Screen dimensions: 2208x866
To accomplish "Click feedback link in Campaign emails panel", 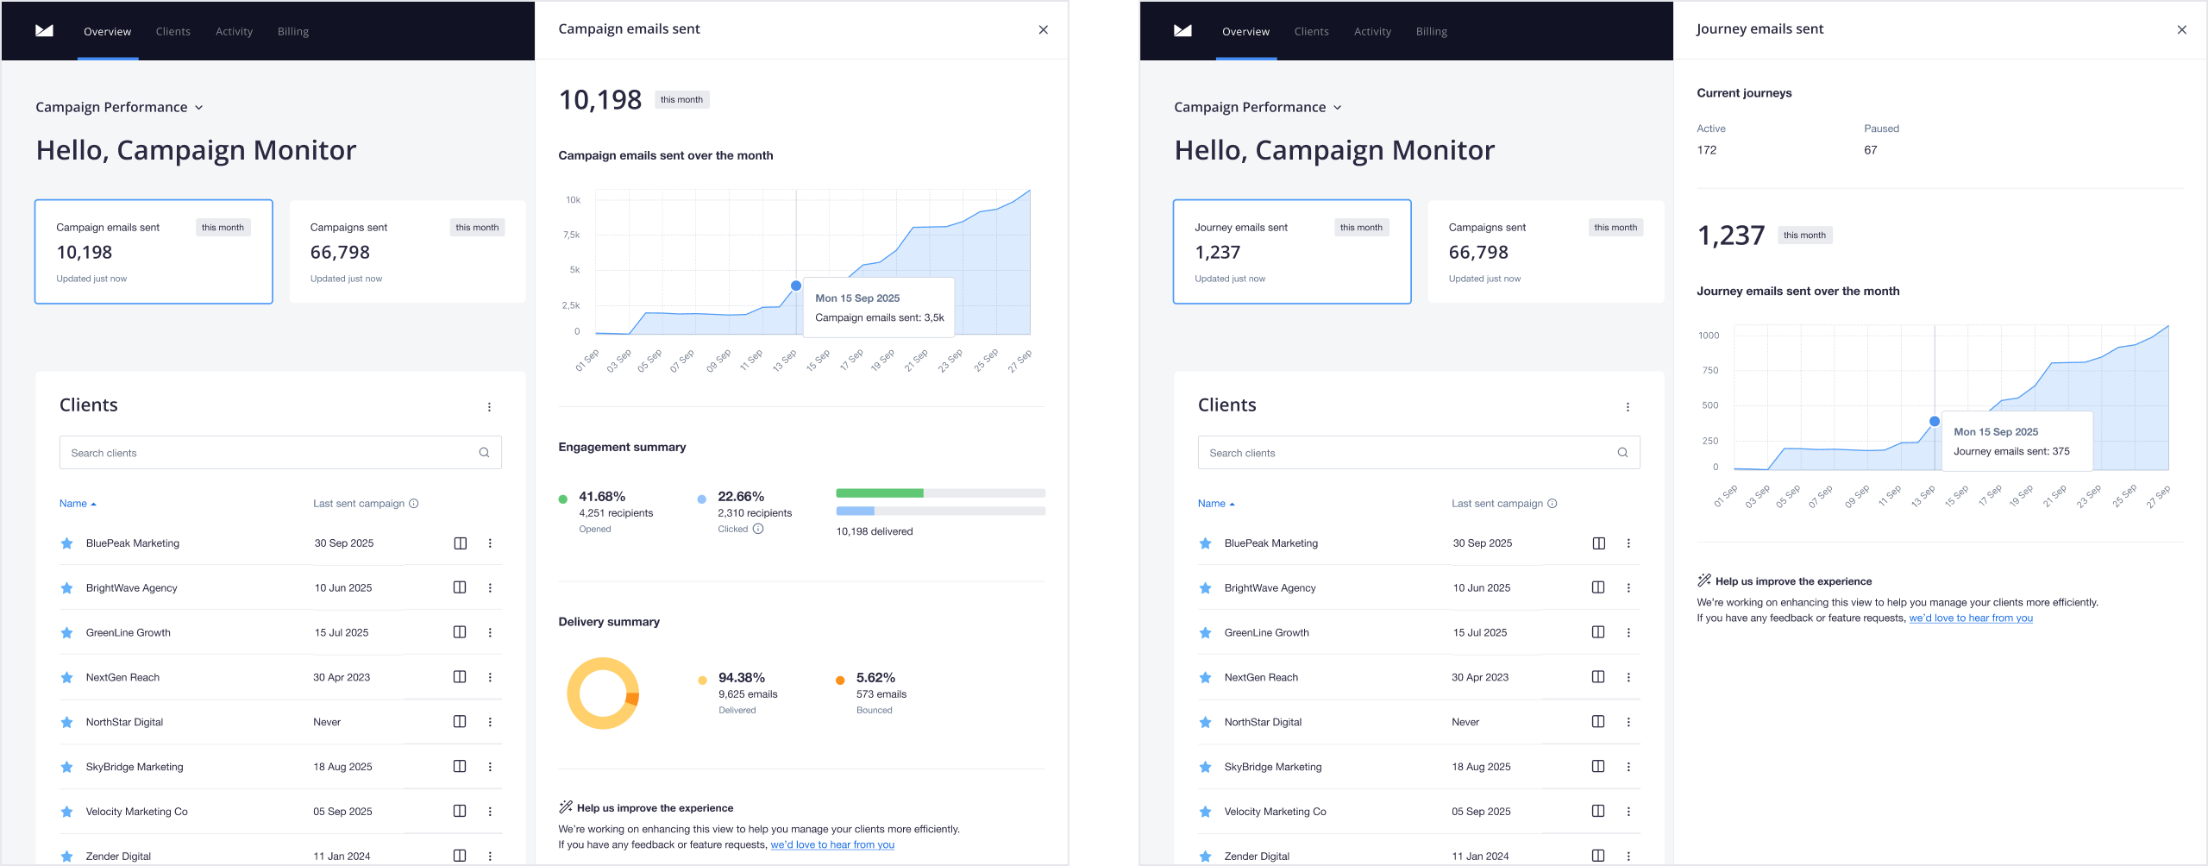I will pyautogui.click(x=832, y=845).
